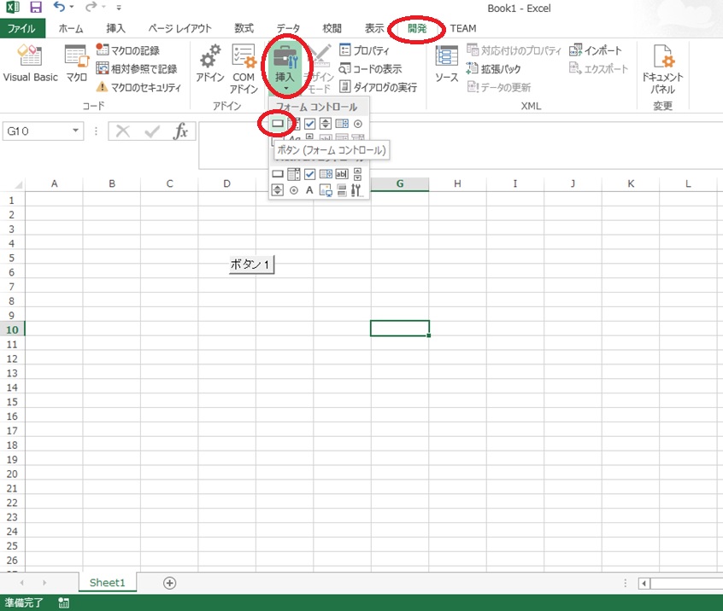Switch to the 開発 tab
The image size is (723, 611).
click(x=417, y=28)
